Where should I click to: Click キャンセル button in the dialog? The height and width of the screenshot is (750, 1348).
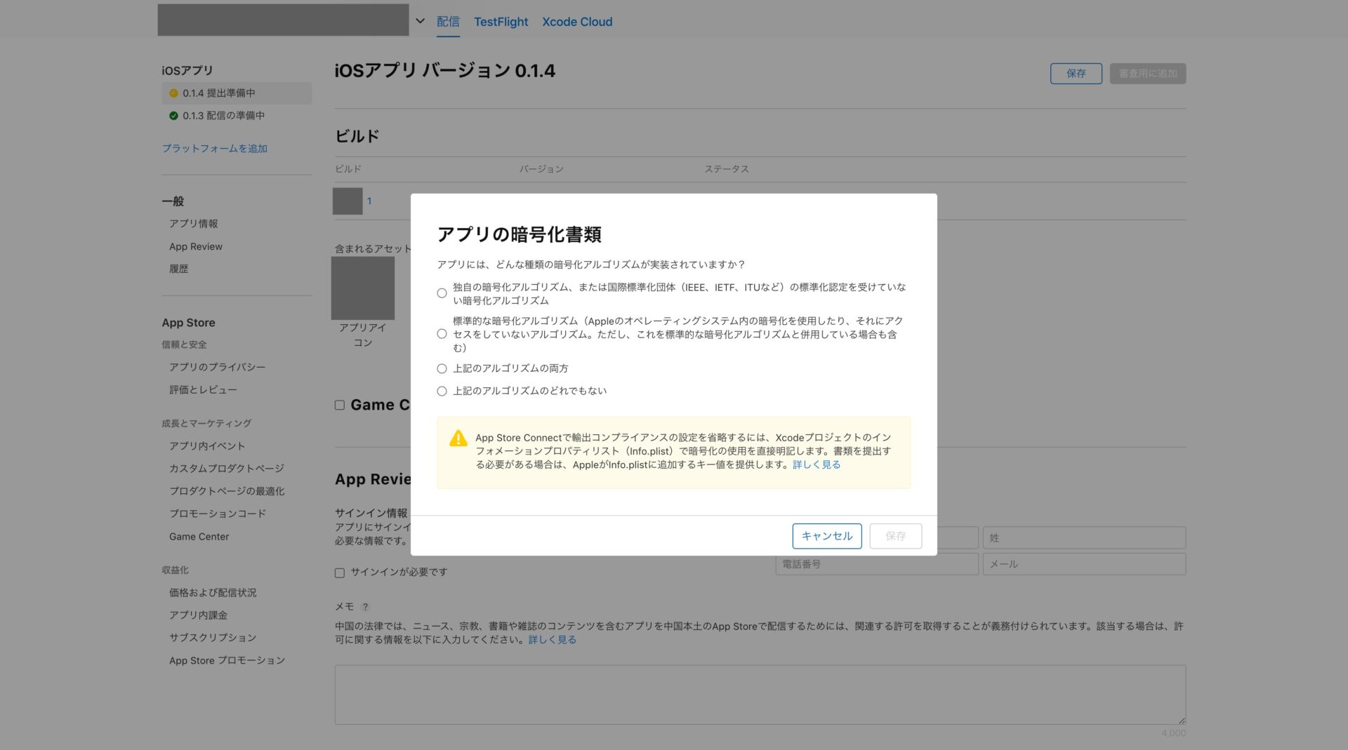coord(826,536)
